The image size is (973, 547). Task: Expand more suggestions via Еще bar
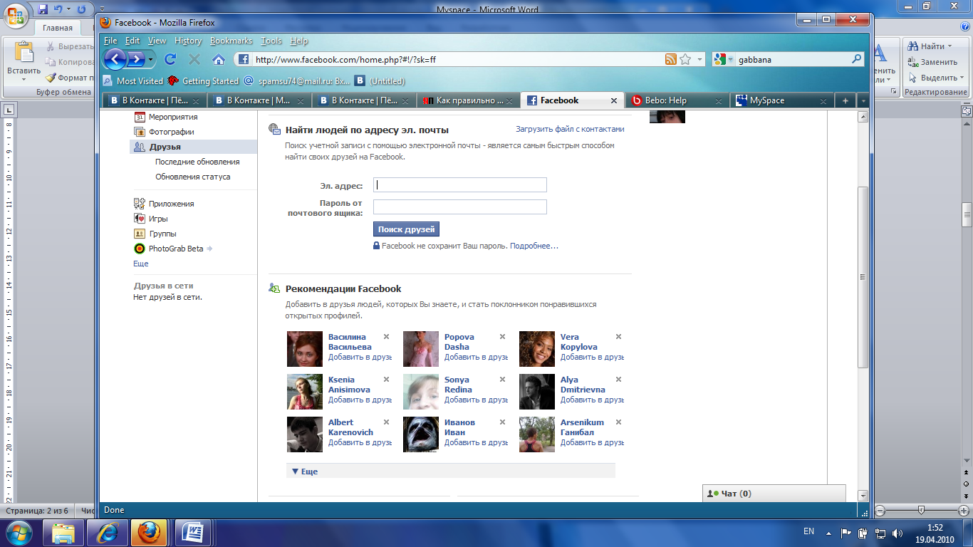pyautogui.click(x=450, y=471)
